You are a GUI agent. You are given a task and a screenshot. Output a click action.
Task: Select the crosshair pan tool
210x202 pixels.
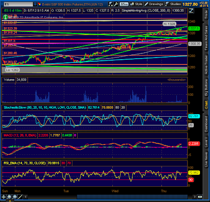coord(4,197)
